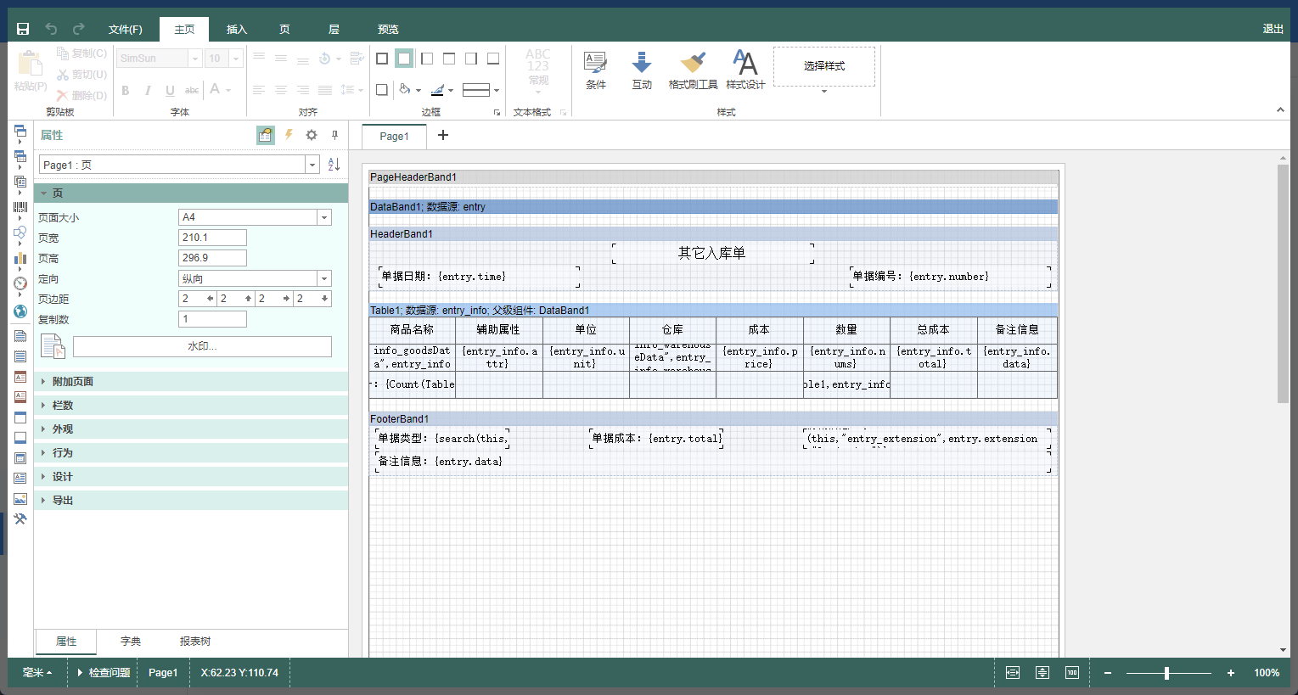Click the fit page height zoom icon
Viewport: 1298px width, 695px height.
(1042, 672)
